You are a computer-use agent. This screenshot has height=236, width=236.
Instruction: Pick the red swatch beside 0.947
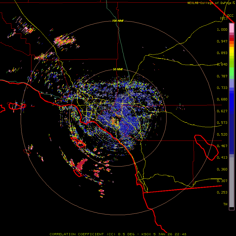[232, 39]
